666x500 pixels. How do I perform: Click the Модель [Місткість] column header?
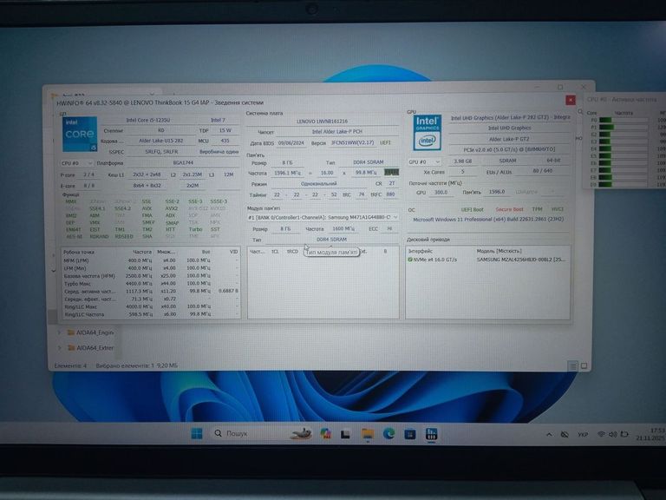click(499, 251)
